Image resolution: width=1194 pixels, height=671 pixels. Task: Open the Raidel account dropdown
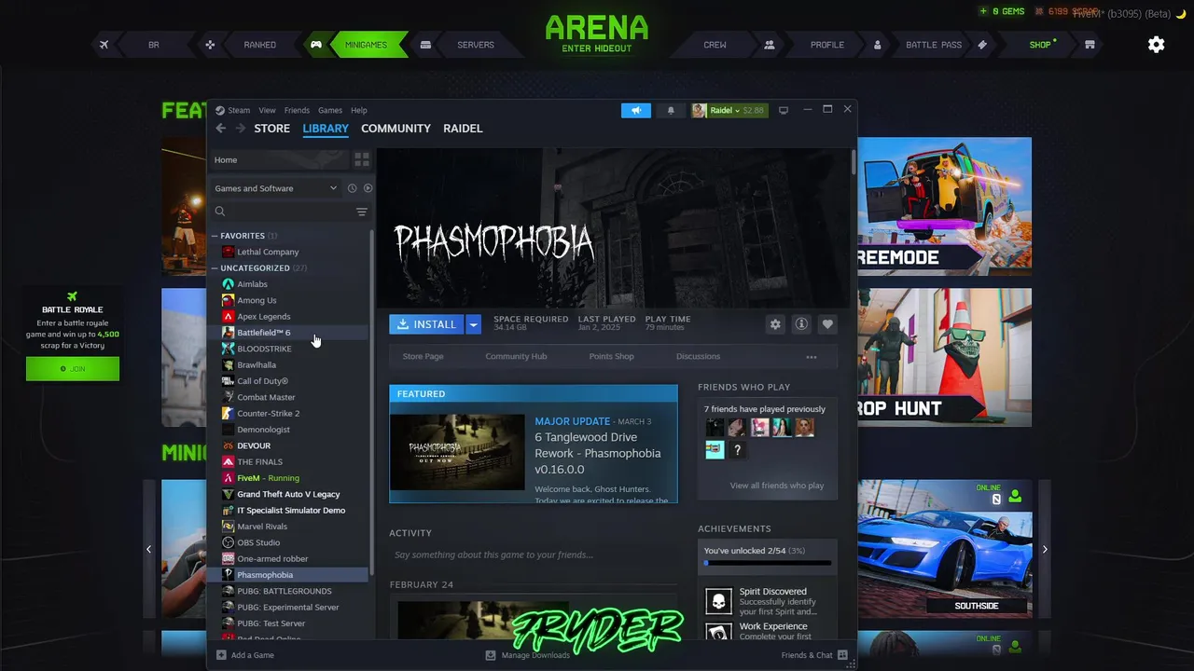[x=729, y=110]
